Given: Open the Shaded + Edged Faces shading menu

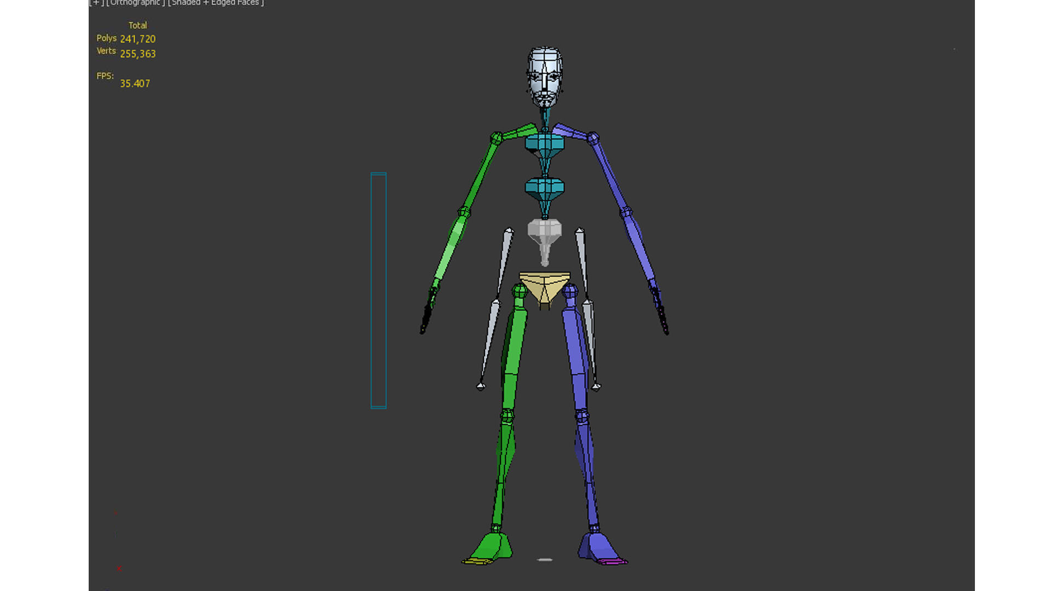Looking at the screenshot, I should coord(216,3).
